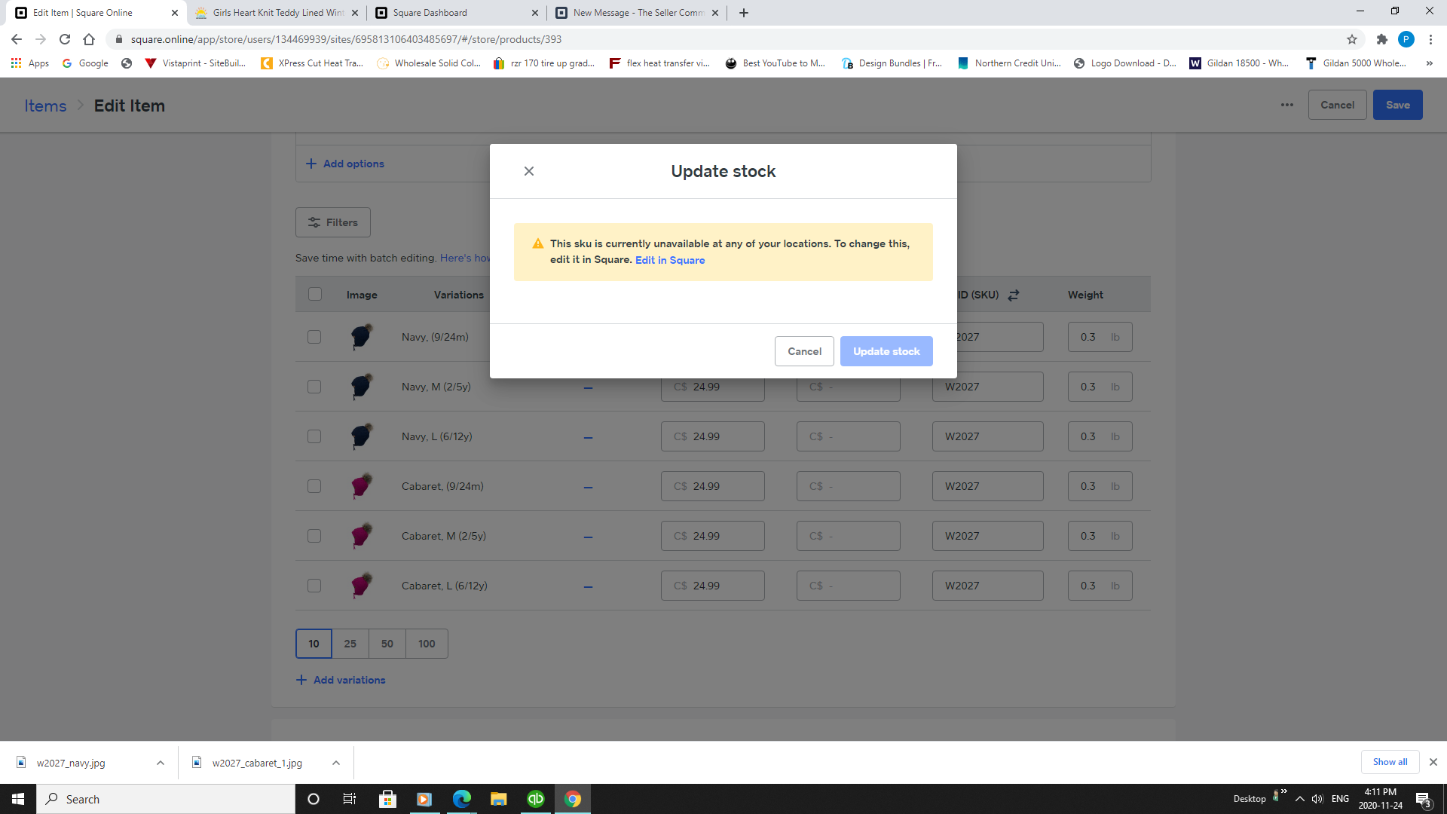Check the Cabaret, (9/24m) row checkbox

click(314, 486)
